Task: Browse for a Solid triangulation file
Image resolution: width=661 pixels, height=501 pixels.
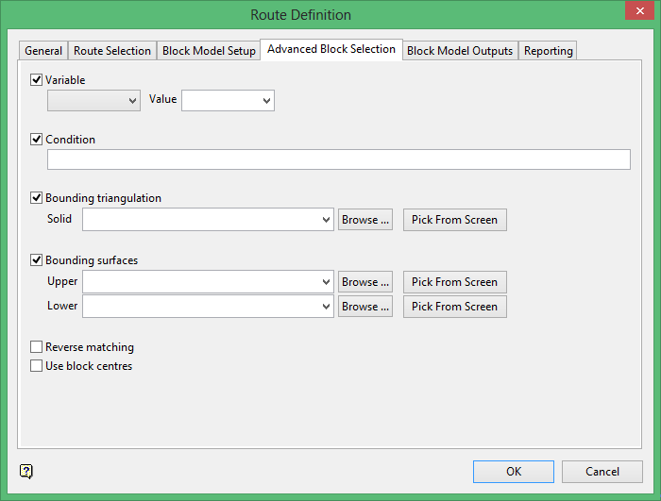Action: 365,220
